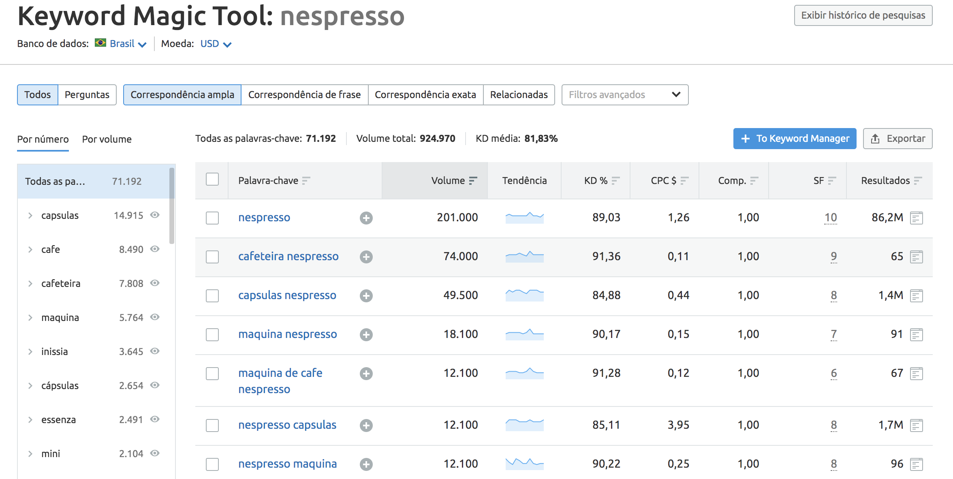Sort by Palavra-chave column icon

tap(306, 181)
